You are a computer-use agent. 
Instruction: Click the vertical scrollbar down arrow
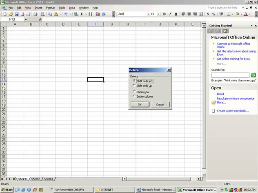point(204,175)
